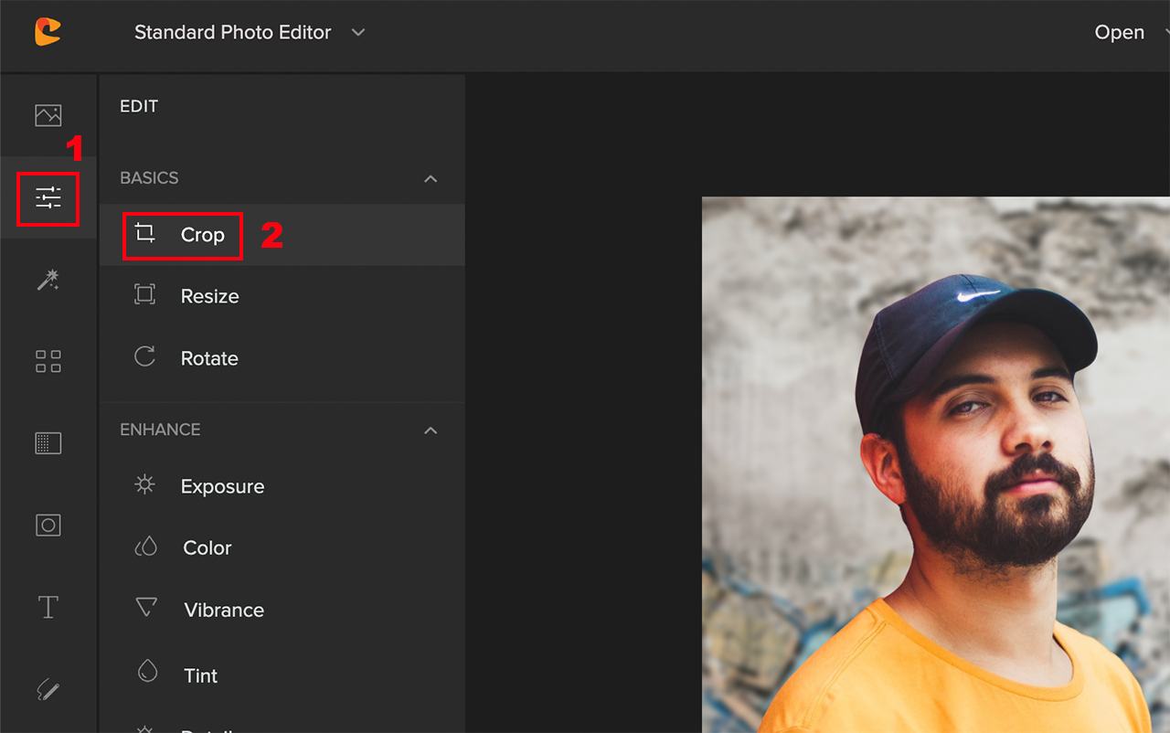This screenshot has height=733, width=1170.
Task: Open the Effects grid panel
Action: [48, 361]
